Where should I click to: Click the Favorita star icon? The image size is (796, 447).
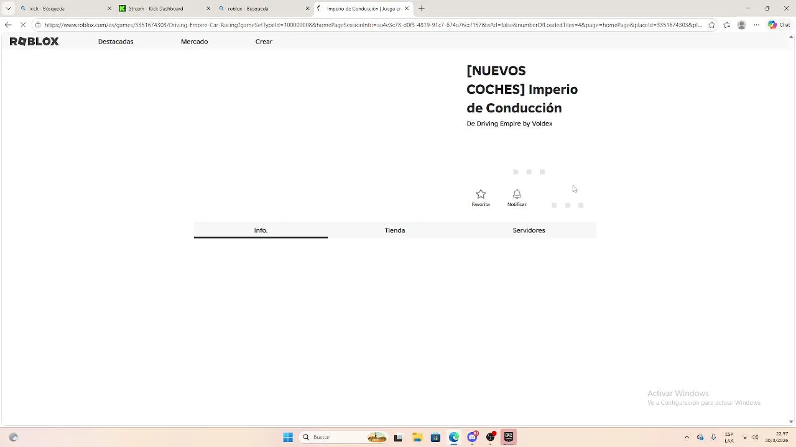481,194
